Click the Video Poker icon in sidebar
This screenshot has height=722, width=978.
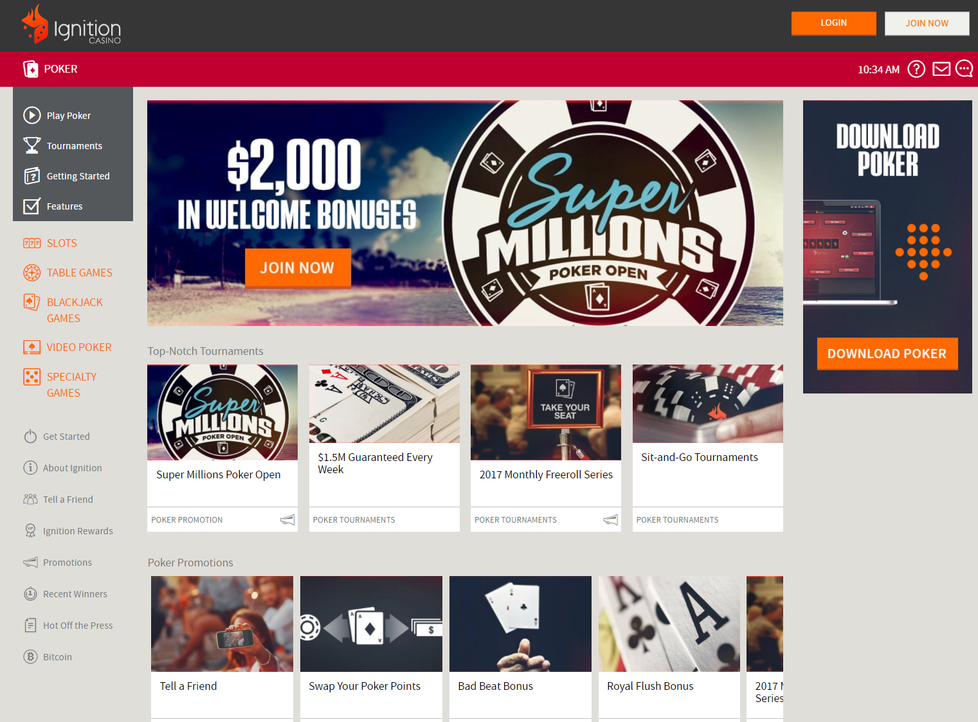(x=32, y=347)
